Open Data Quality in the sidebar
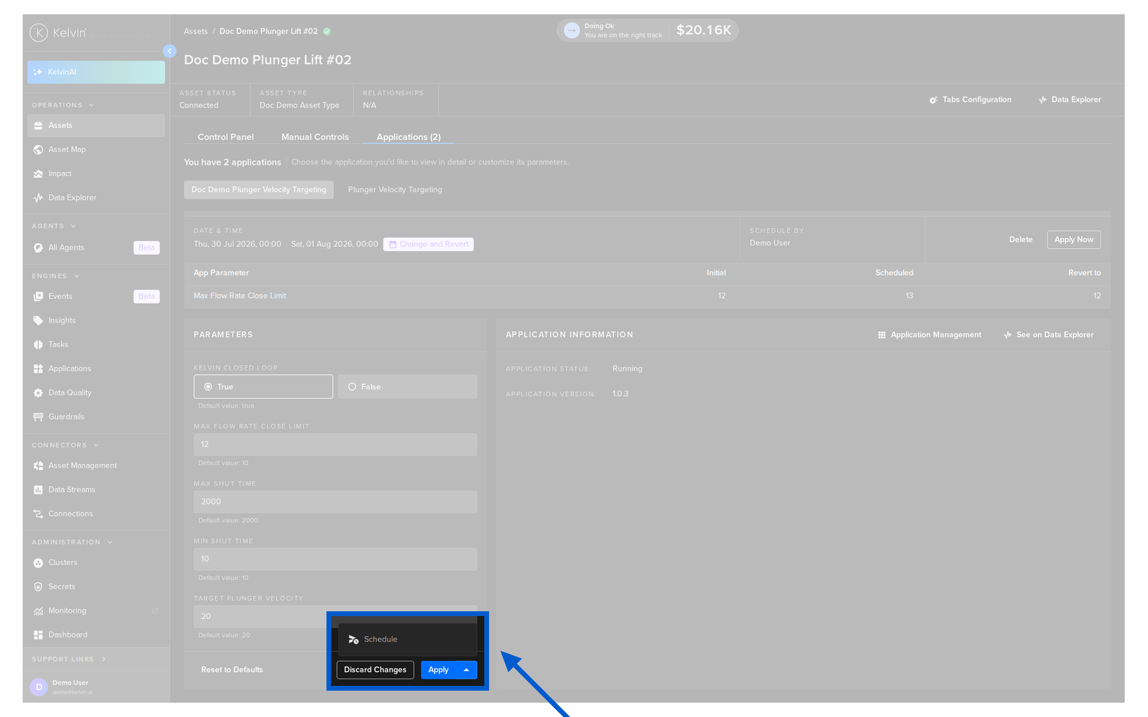This screenshot has height=717, width=1148. click(x=96, y=393)
